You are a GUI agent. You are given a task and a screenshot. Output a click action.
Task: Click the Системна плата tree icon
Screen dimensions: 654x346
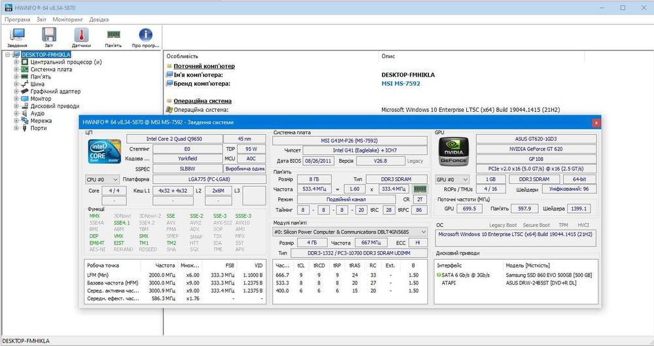25,69
